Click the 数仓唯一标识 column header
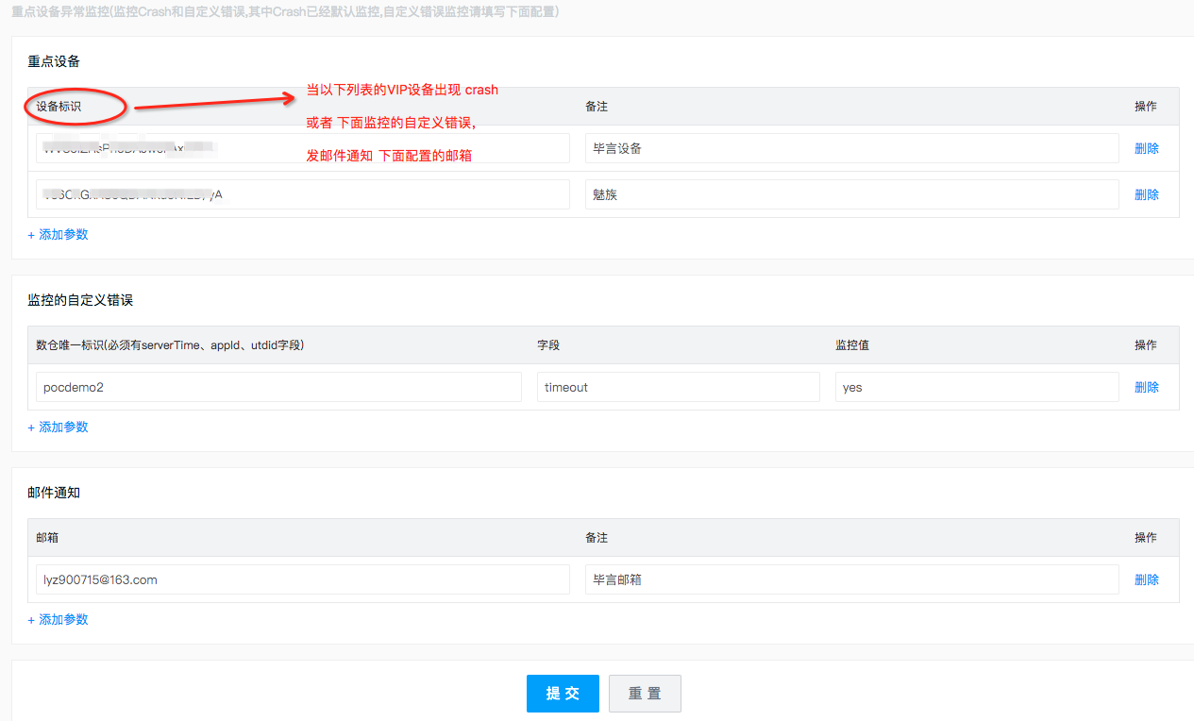Viewport: 1194px width, 721px height. coord(170,345)
